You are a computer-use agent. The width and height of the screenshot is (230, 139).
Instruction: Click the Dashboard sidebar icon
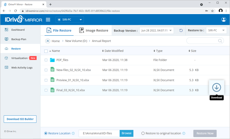point(6,30)
